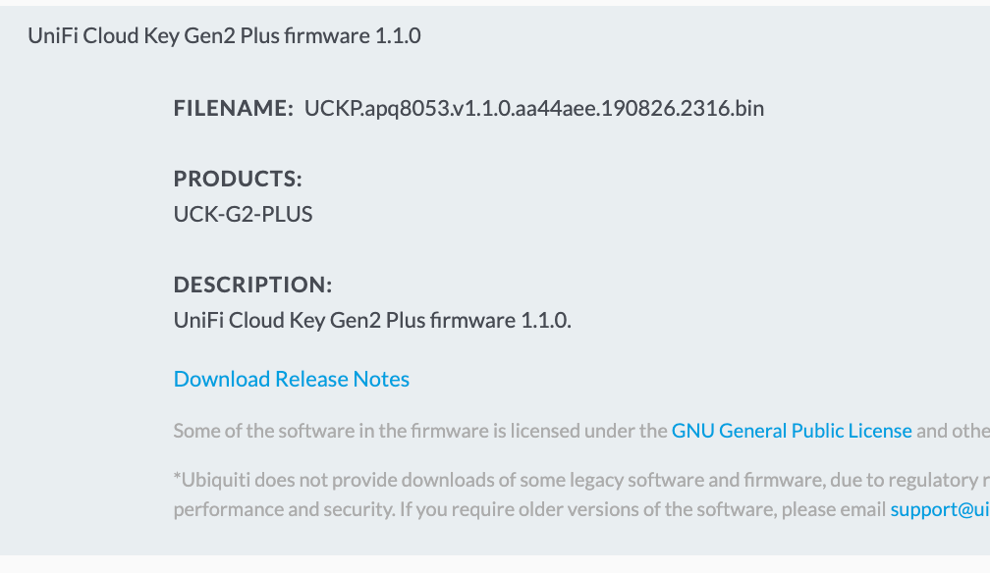Click the description text ending with 1.1.0.

(x=372, y=320)
